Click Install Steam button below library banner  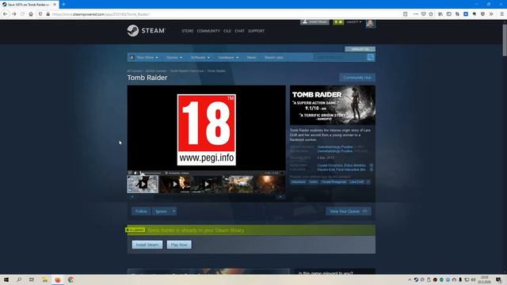pyautogui.click(x=147, y=245)
